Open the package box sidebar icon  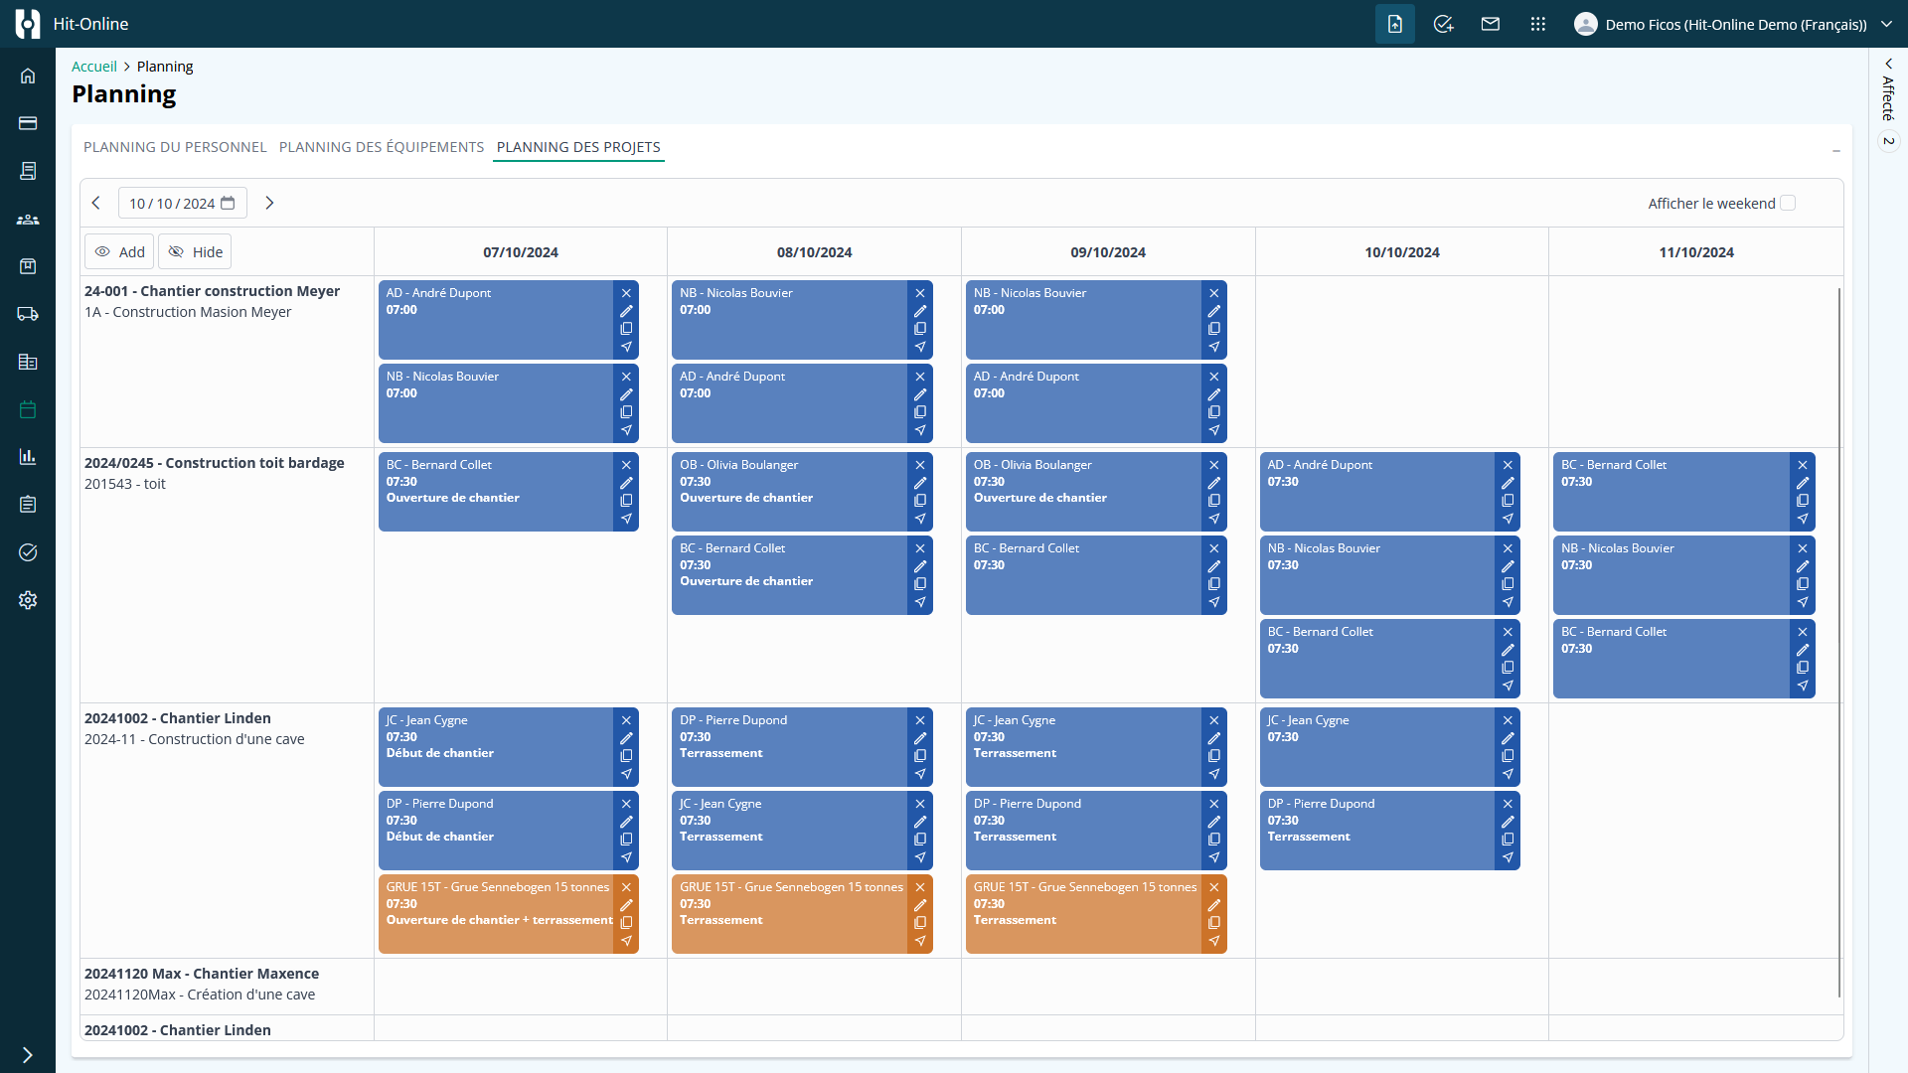click(x=28, y=266)
